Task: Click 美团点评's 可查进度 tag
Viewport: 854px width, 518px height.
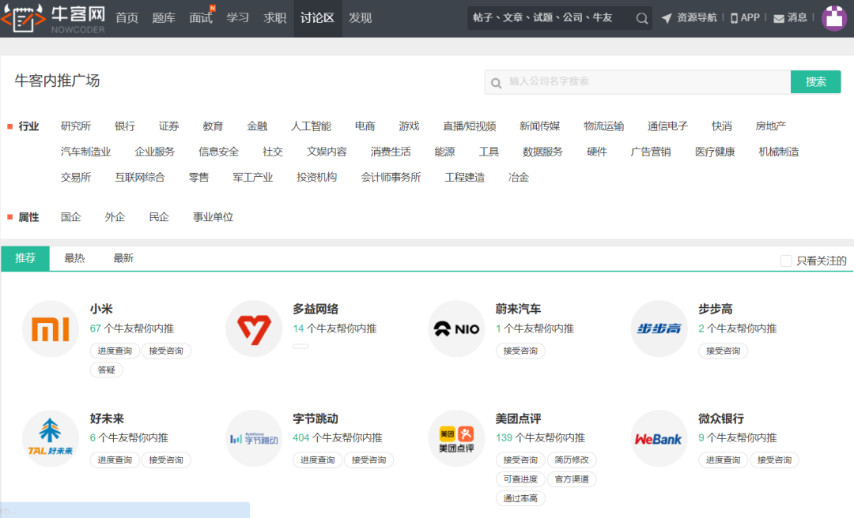Action: tap(520, 479)
